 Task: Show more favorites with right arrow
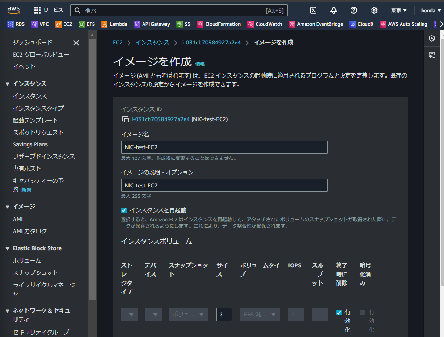click(x=441, y=24)
